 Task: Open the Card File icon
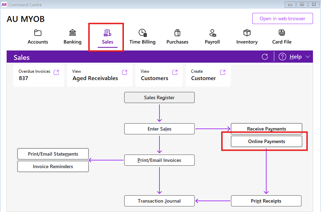(x=282, y=33)
